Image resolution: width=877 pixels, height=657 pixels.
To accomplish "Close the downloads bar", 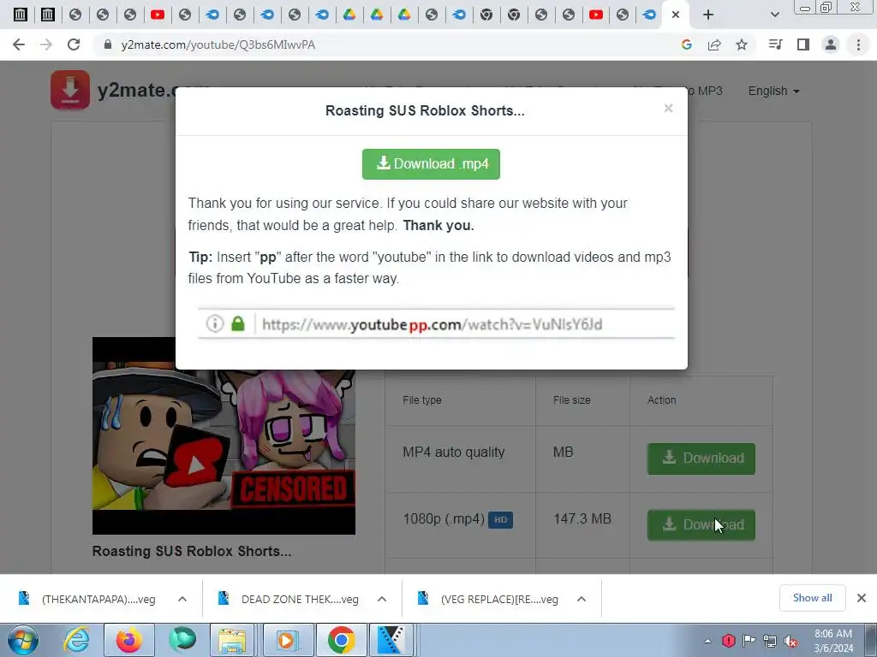I will 862,598.
